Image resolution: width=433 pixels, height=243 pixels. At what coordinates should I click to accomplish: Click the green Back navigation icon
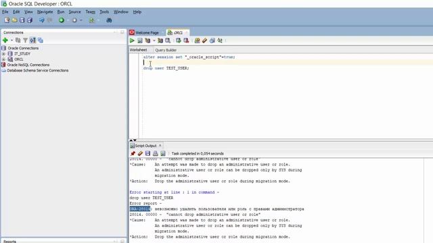[62, 20]
